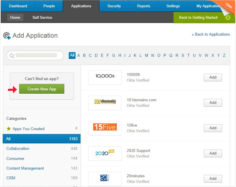Filter apps by letter A
The image size is (236, 187).
point(78,56)
